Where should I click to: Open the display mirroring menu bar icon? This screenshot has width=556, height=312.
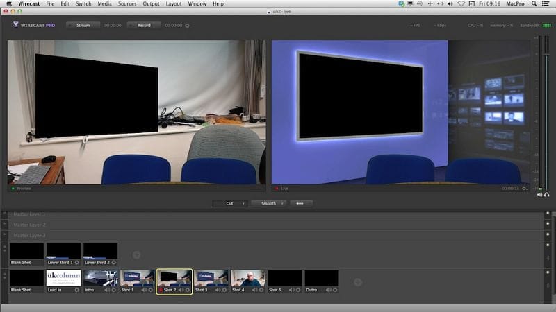410,3
